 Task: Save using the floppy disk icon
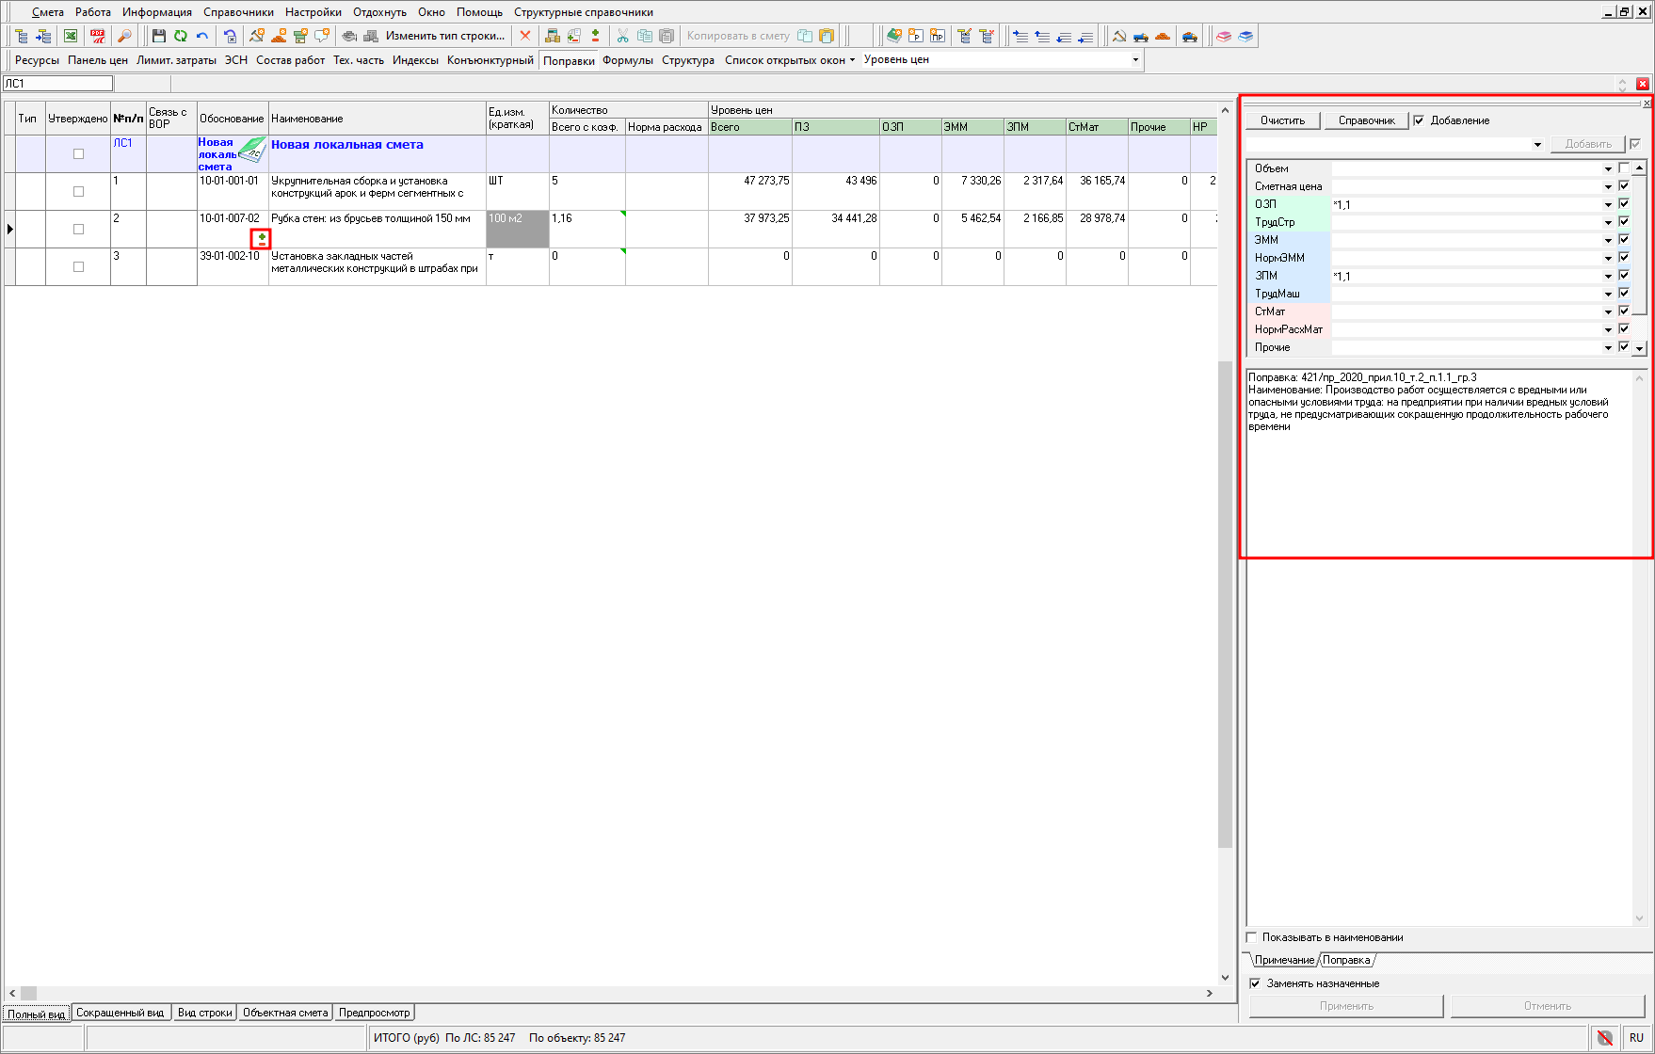pos(158,36)
